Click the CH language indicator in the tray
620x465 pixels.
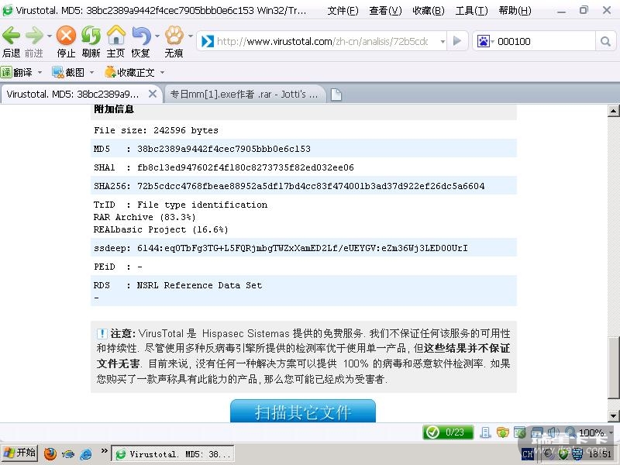(x=528, y=454)
